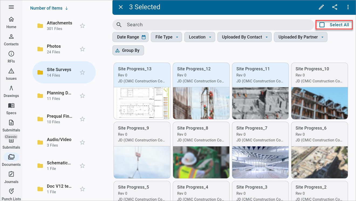Click the Site Progress_5 title

point(133,187)
